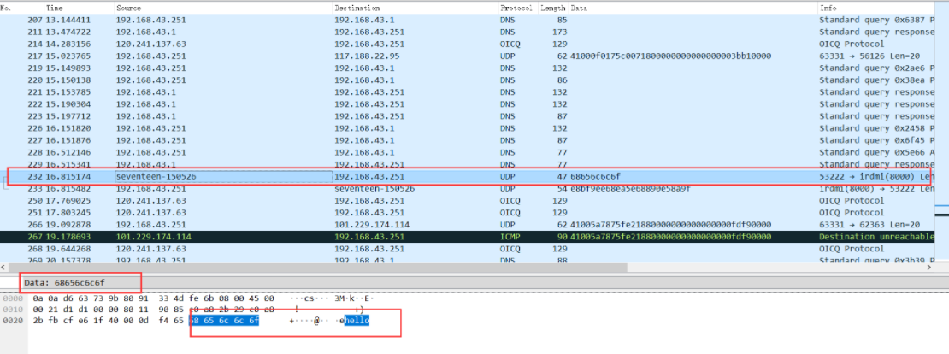Click info text 63331 → 56126 Len=20
Screen dimensions: 949x354
[x=869, y=56]
